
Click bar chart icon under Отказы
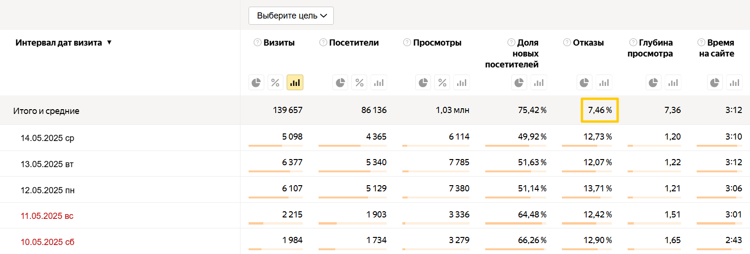[604, 83]
